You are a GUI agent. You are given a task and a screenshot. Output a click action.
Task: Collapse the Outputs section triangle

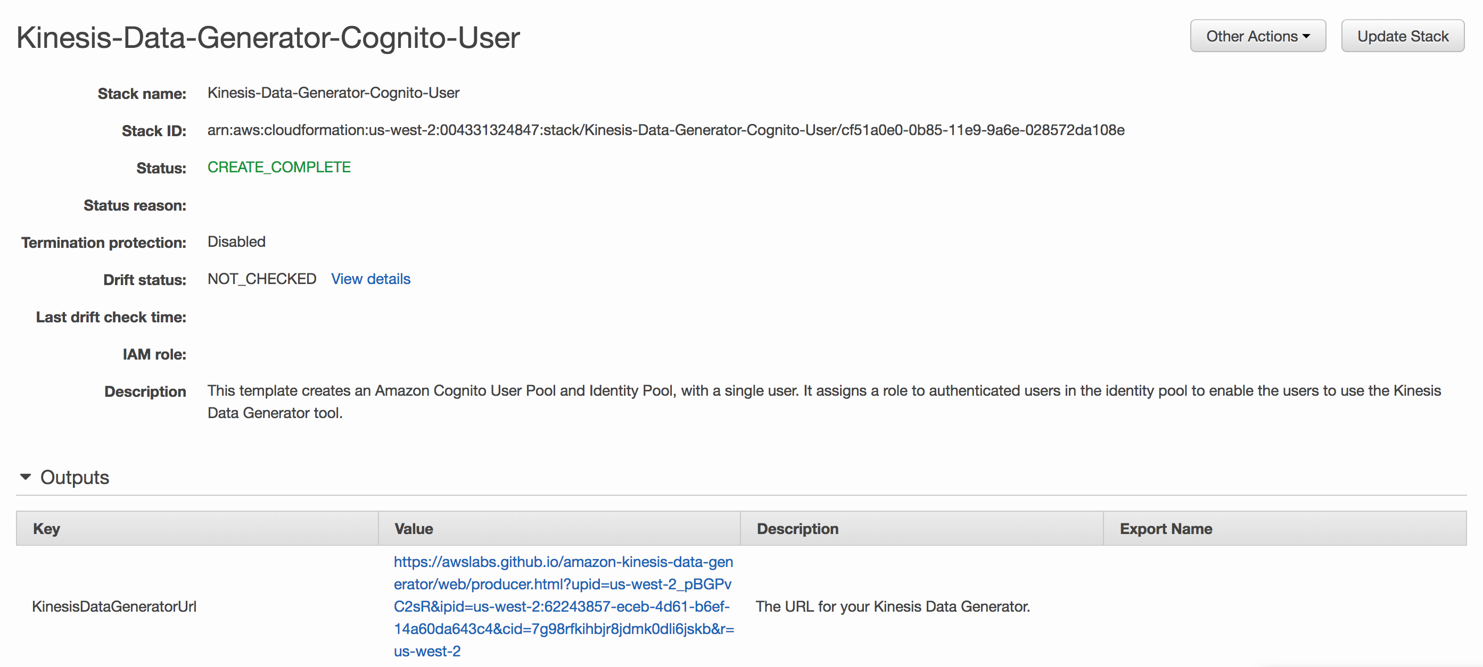[x=26, y=477]
